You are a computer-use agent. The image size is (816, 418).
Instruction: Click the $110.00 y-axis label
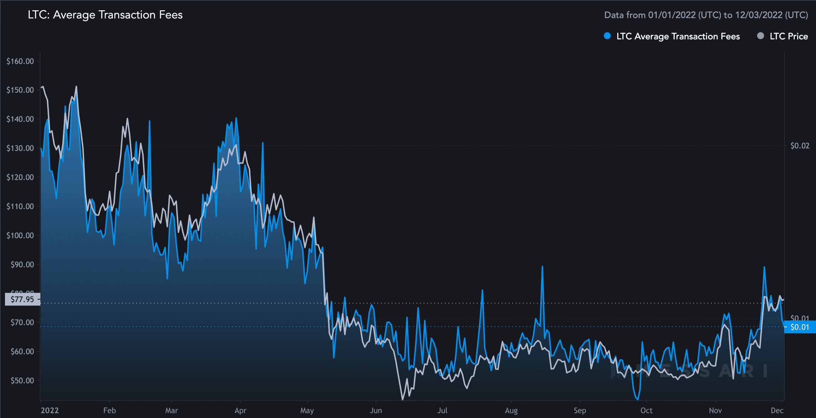point(20,207)
